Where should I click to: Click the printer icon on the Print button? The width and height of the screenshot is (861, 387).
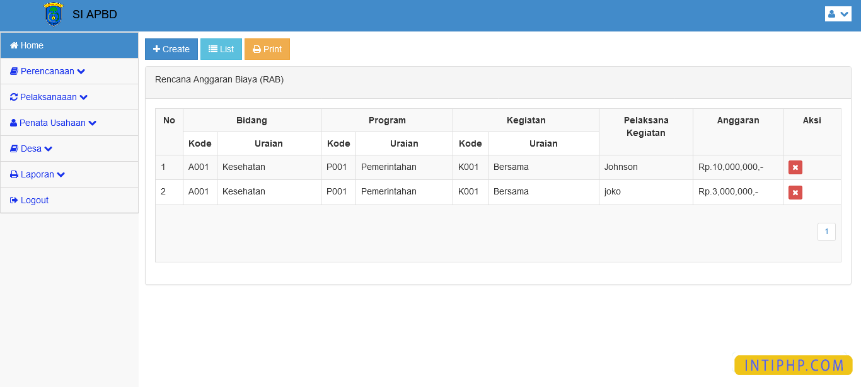click(x=257, y=48)
